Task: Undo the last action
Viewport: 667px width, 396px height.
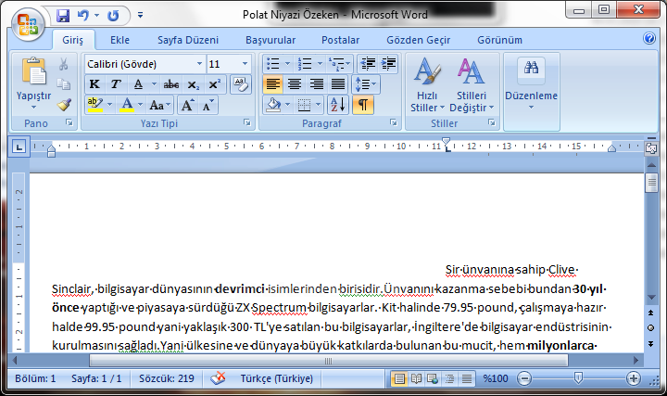Action: coord(83,16)
